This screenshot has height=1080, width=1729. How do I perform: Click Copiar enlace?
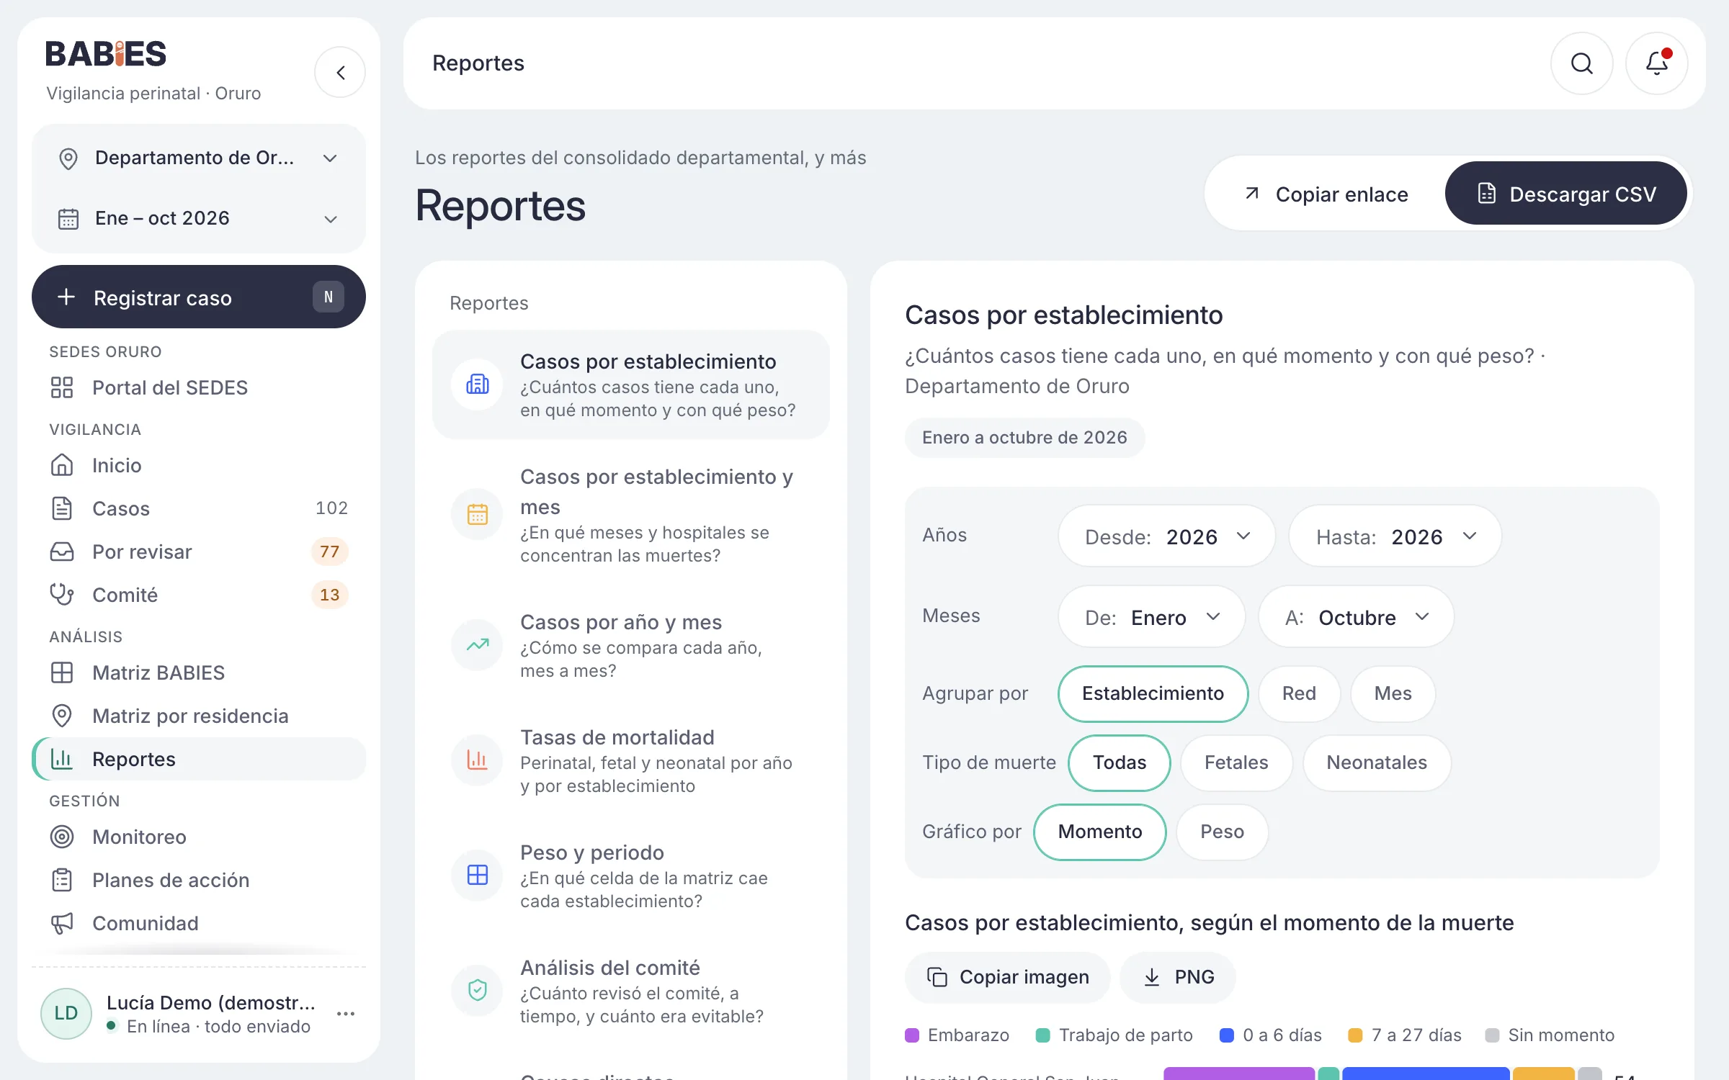click(x=1326, y=194)
